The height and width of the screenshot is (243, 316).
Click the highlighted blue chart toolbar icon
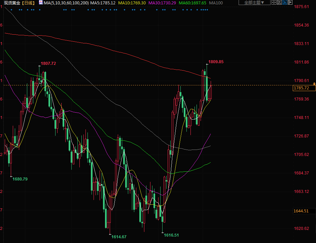(284, 3)
